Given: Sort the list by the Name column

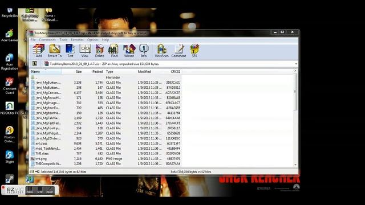Looking at the screenshot, I should (x=46, y=72).
